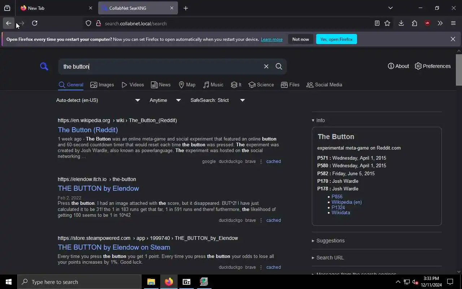Open the Firefox downloads panel
The image size is (462, 289).
(x=401, y=23)
